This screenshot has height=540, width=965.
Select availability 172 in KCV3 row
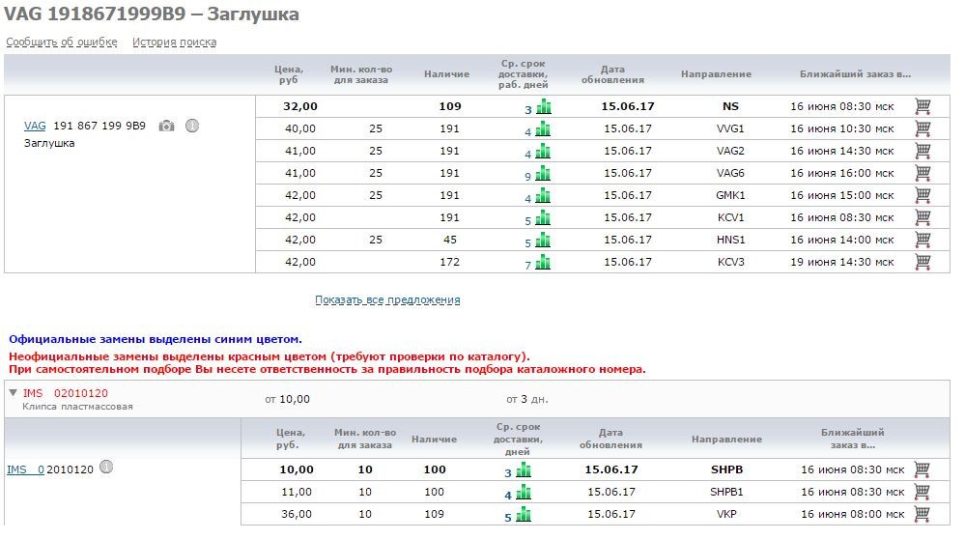point(450,262)
